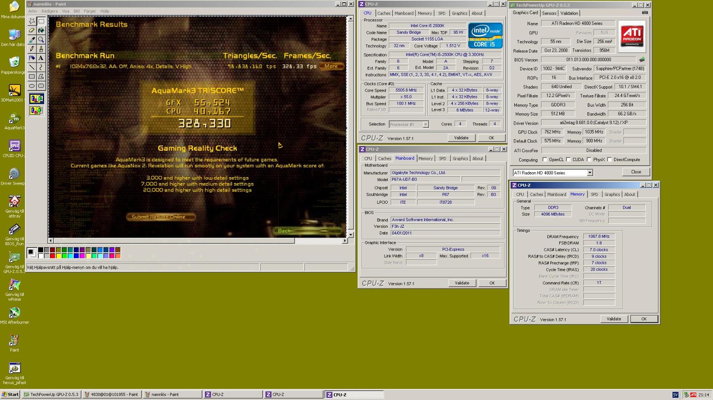Screen dimensions: 713x400
Task: Click Paint vertical scrollbar down arrow
Action: (350, 234)
